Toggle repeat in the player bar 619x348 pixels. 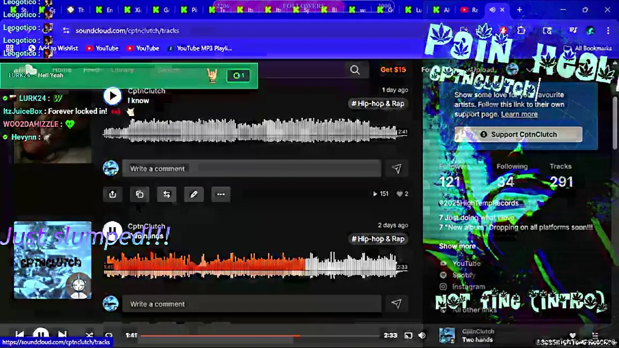(109, 335)
